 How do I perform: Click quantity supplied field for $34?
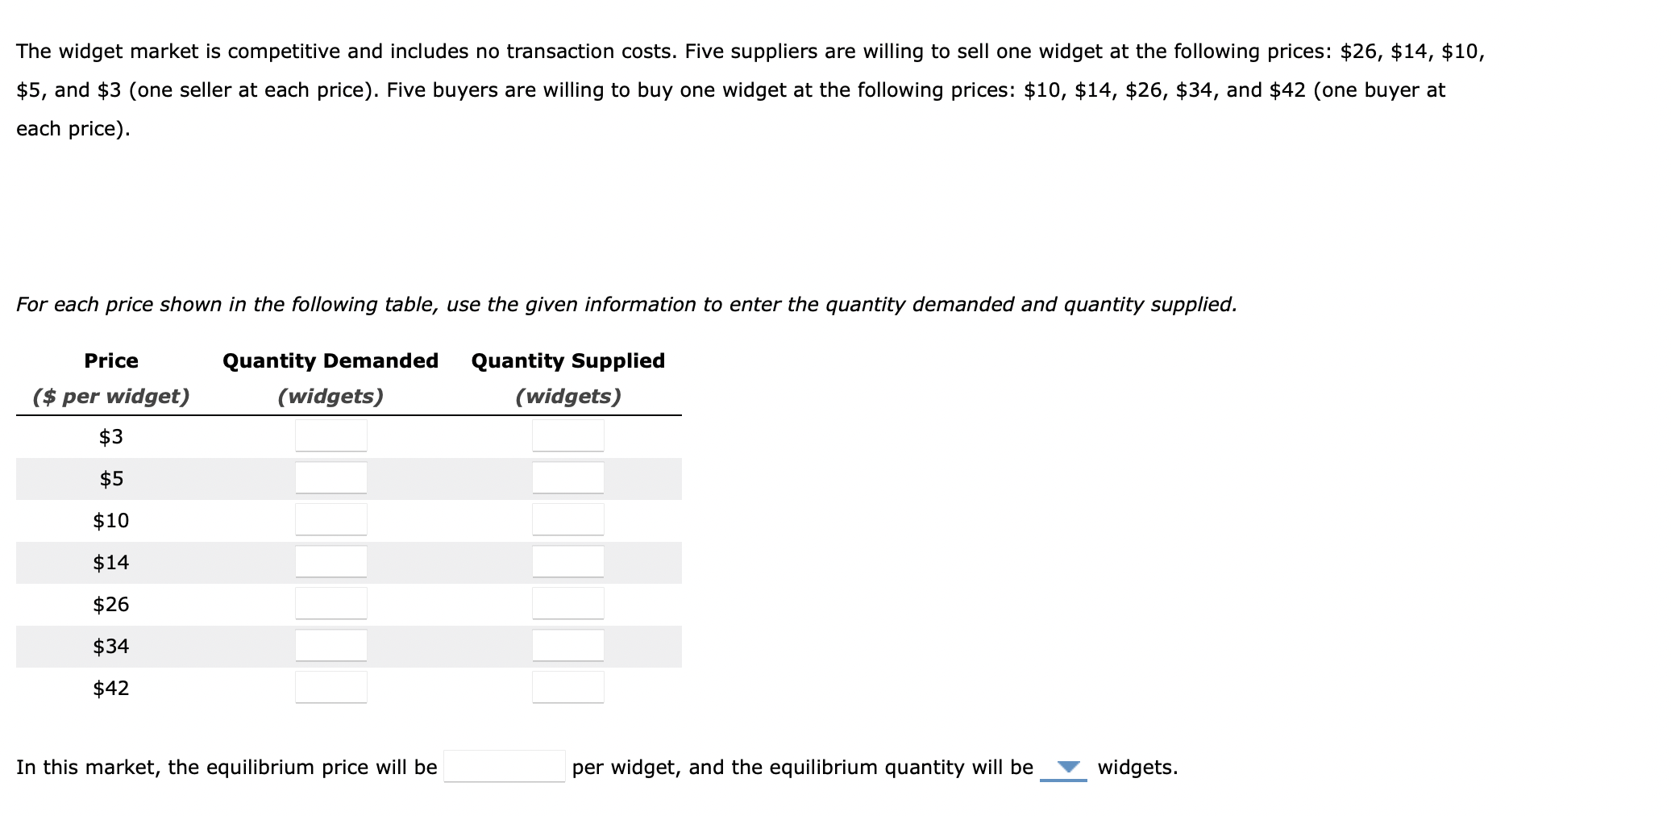click(568, 645)
